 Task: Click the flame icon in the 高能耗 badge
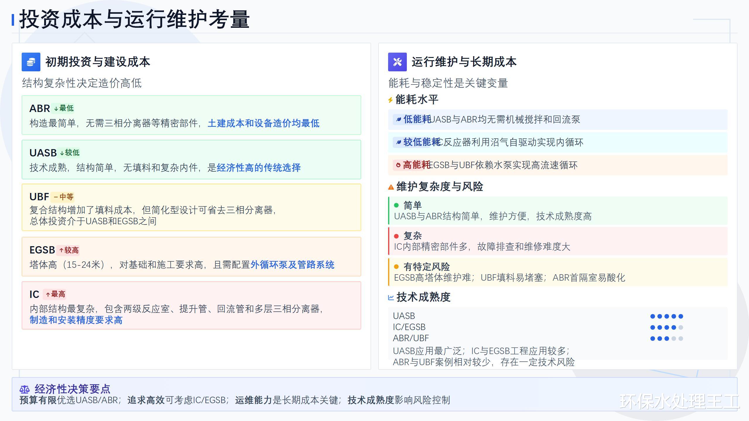398,165
